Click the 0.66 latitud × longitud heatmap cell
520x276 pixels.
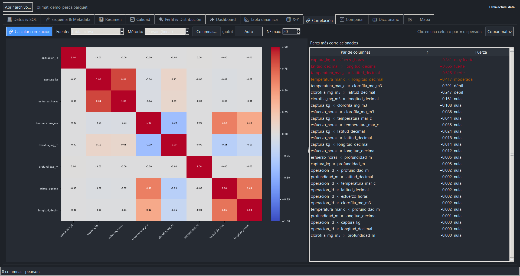[x=250, y=188]
